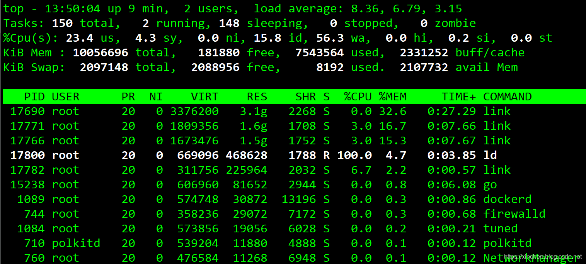Click the ld command name
Screen dimensions: 586x264
(490, 155)
